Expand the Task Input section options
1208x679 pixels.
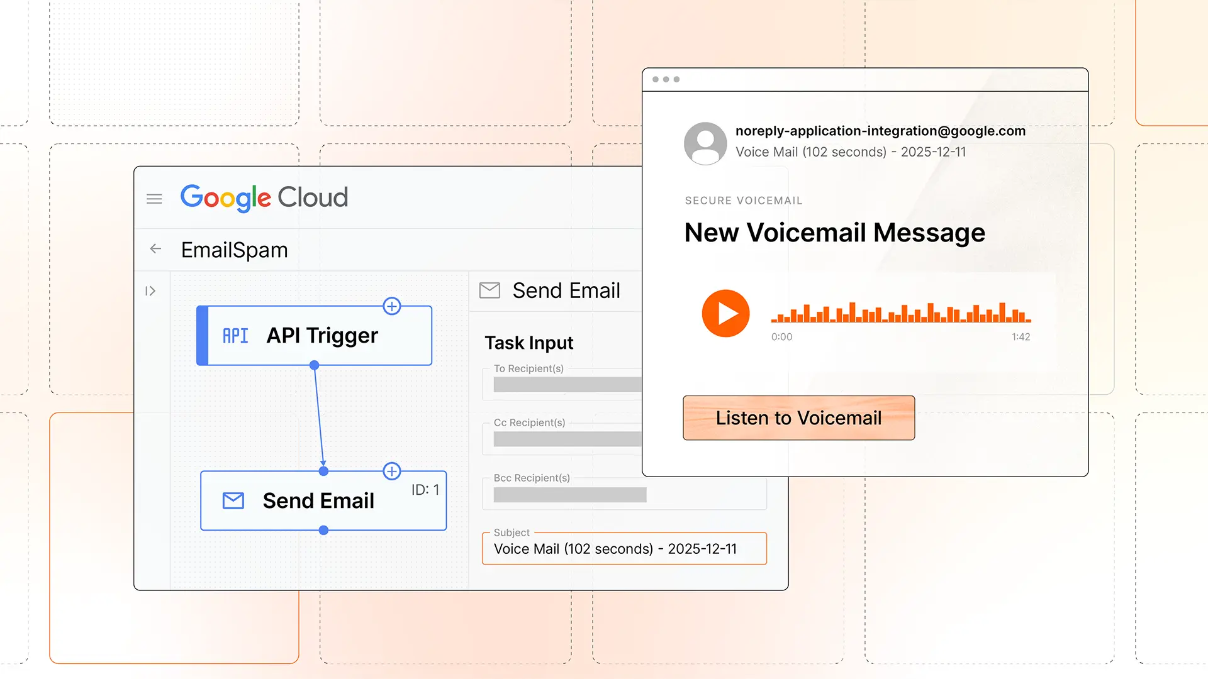pyautogui.click(x=529, y=343)
